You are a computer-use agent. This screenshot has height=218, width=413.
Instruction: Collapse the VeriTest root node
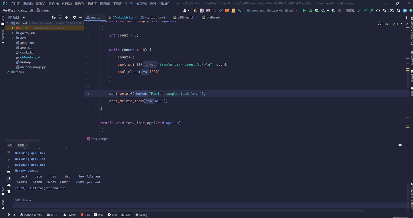pos(8,23)
